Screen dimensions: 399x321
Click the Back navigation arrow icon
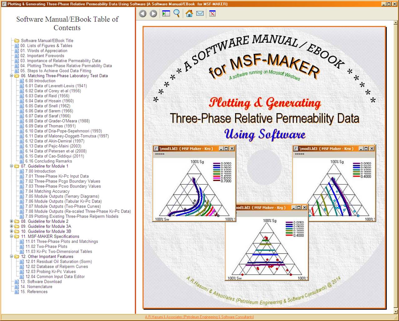click(143, 14)
